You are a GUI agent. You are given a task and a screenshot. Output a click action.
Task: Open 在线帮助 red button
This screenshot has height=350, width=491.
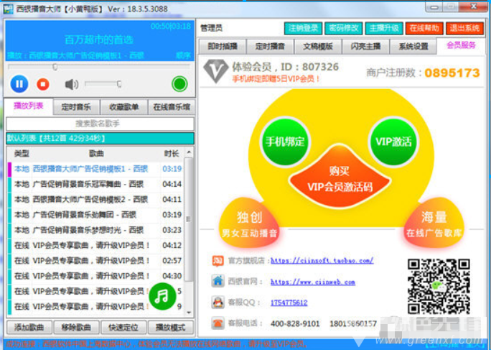point(424,28)
